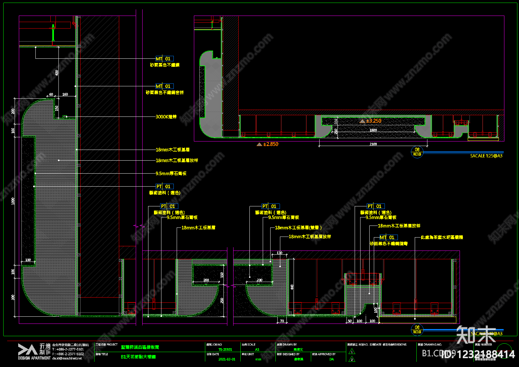Pick the "1000" vertical dimension
The width and height of the screenshot is (519, 367).
(x=13, y=201)
